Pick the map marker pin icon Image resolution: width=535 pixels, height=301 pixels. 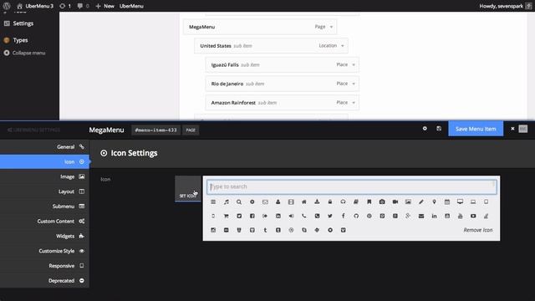click(434, 202)
